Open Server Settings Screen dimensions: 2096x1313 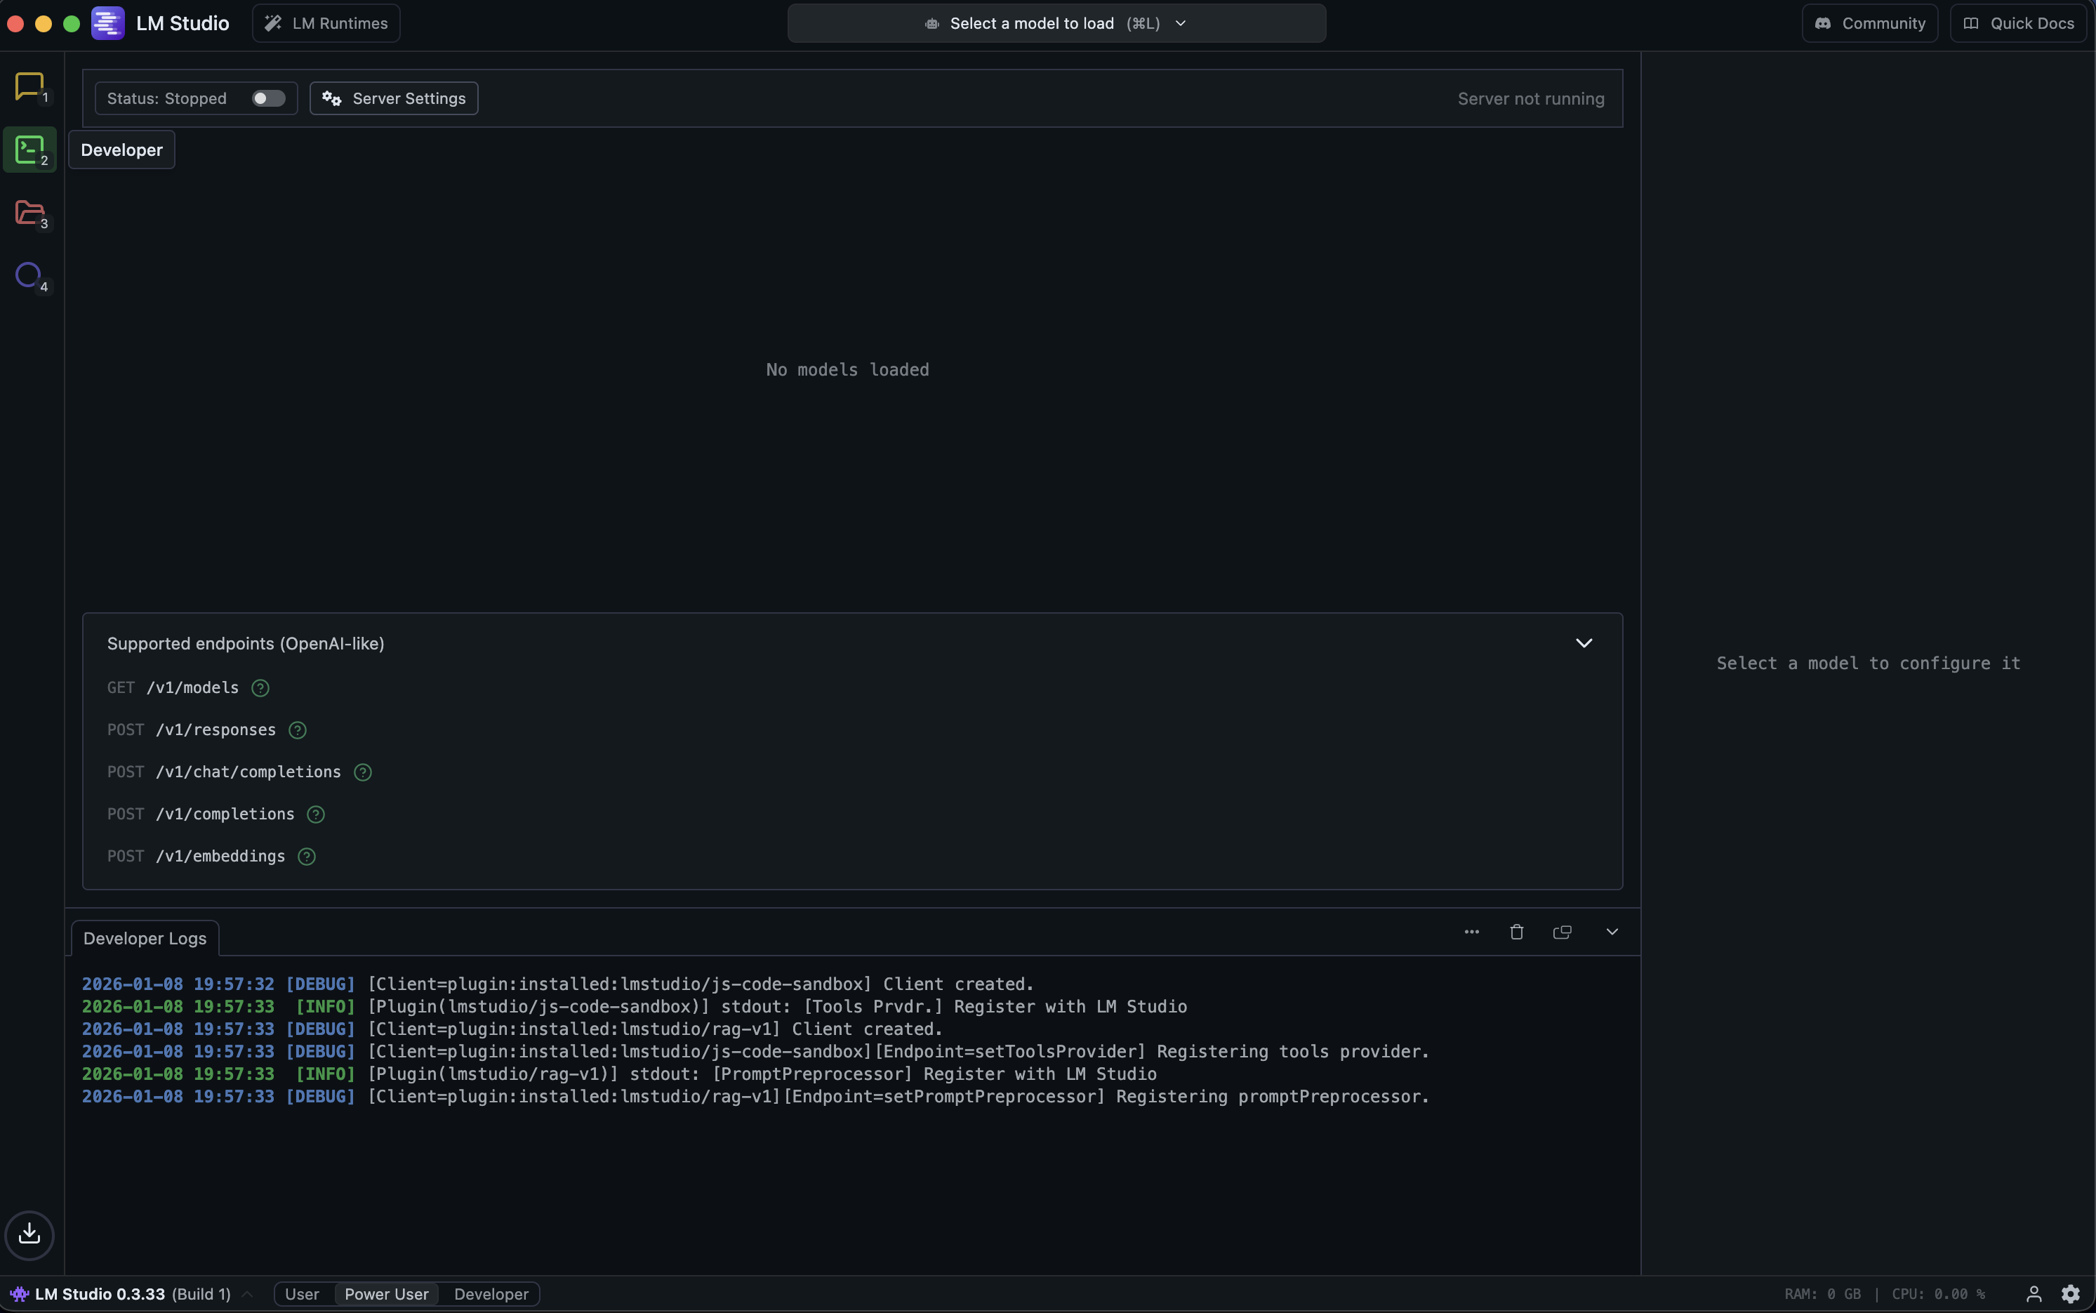(x=394, y=98)
